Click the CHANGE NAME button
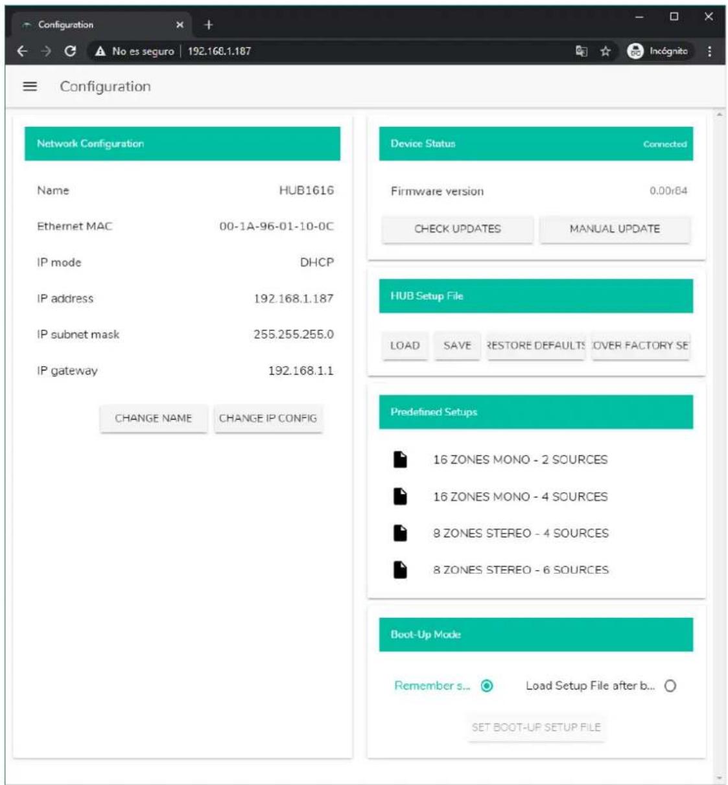This screenshot has height=785, width=728. click(154, 418)
